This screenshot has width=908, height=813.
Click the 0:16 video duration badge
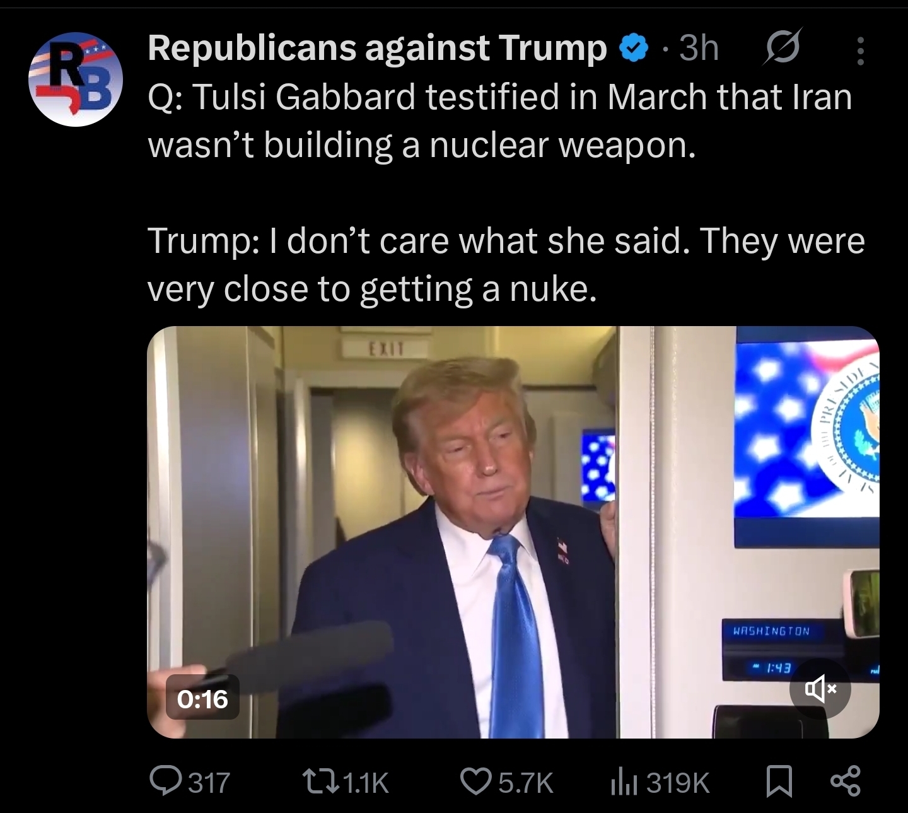202,698
